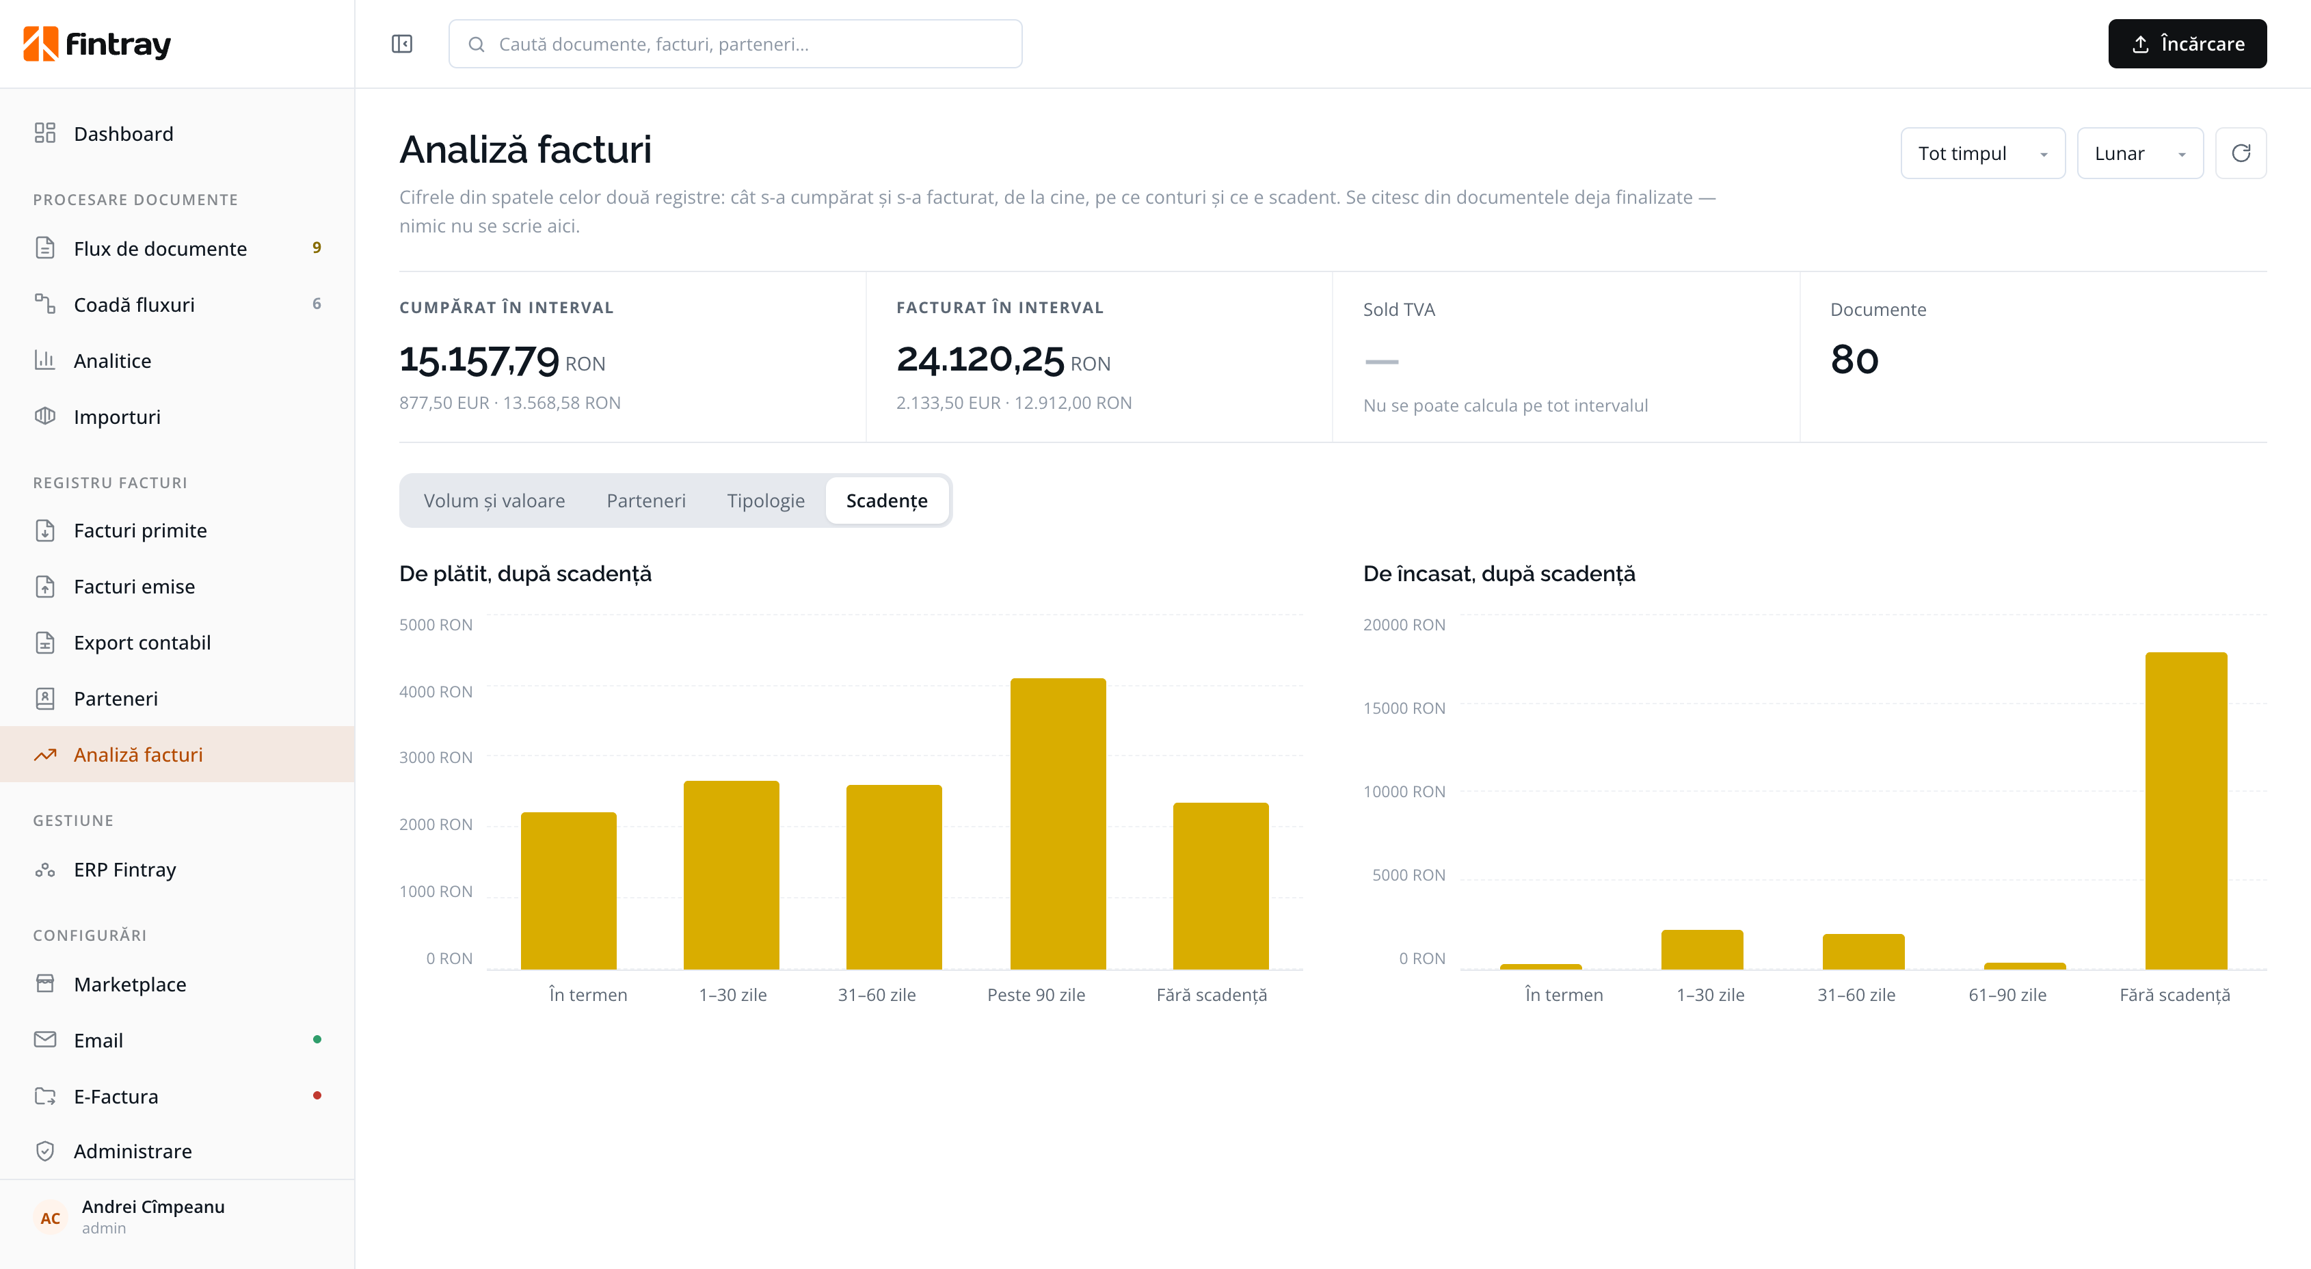Click the Importuri icon in sidebar

[x=45, y=416]
